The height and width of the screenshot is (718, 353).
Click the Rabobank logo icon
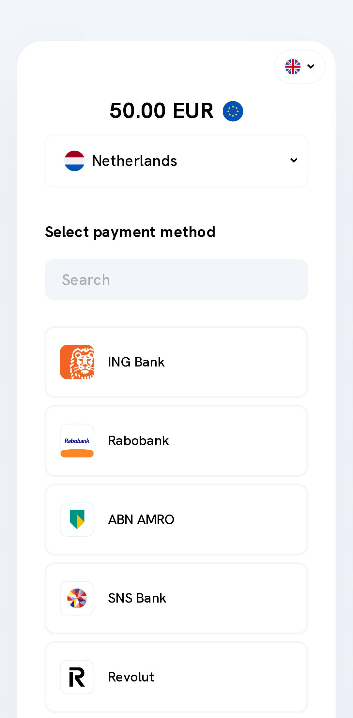[x=77, y=441]
